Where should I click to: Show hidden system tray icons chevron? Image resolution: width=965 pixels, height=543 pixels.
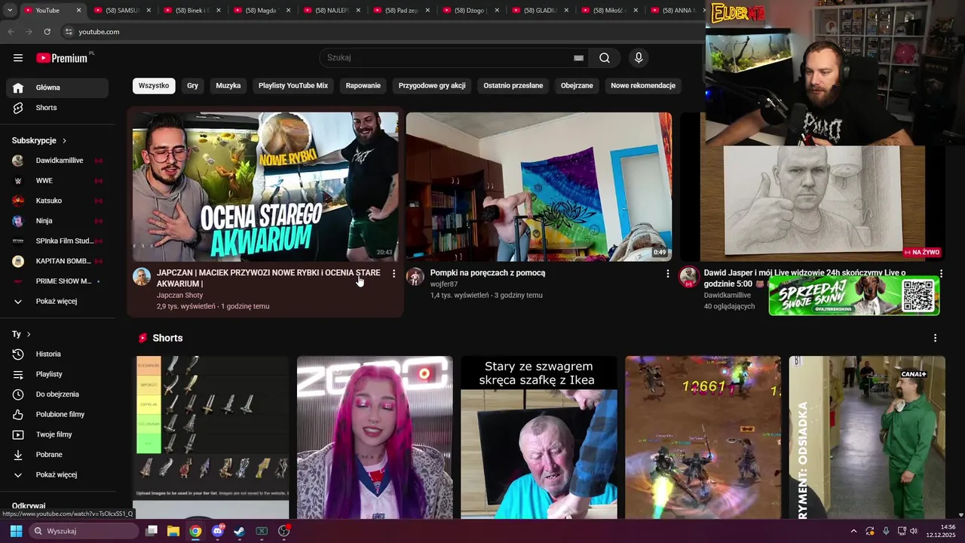(x=854, y=531)
